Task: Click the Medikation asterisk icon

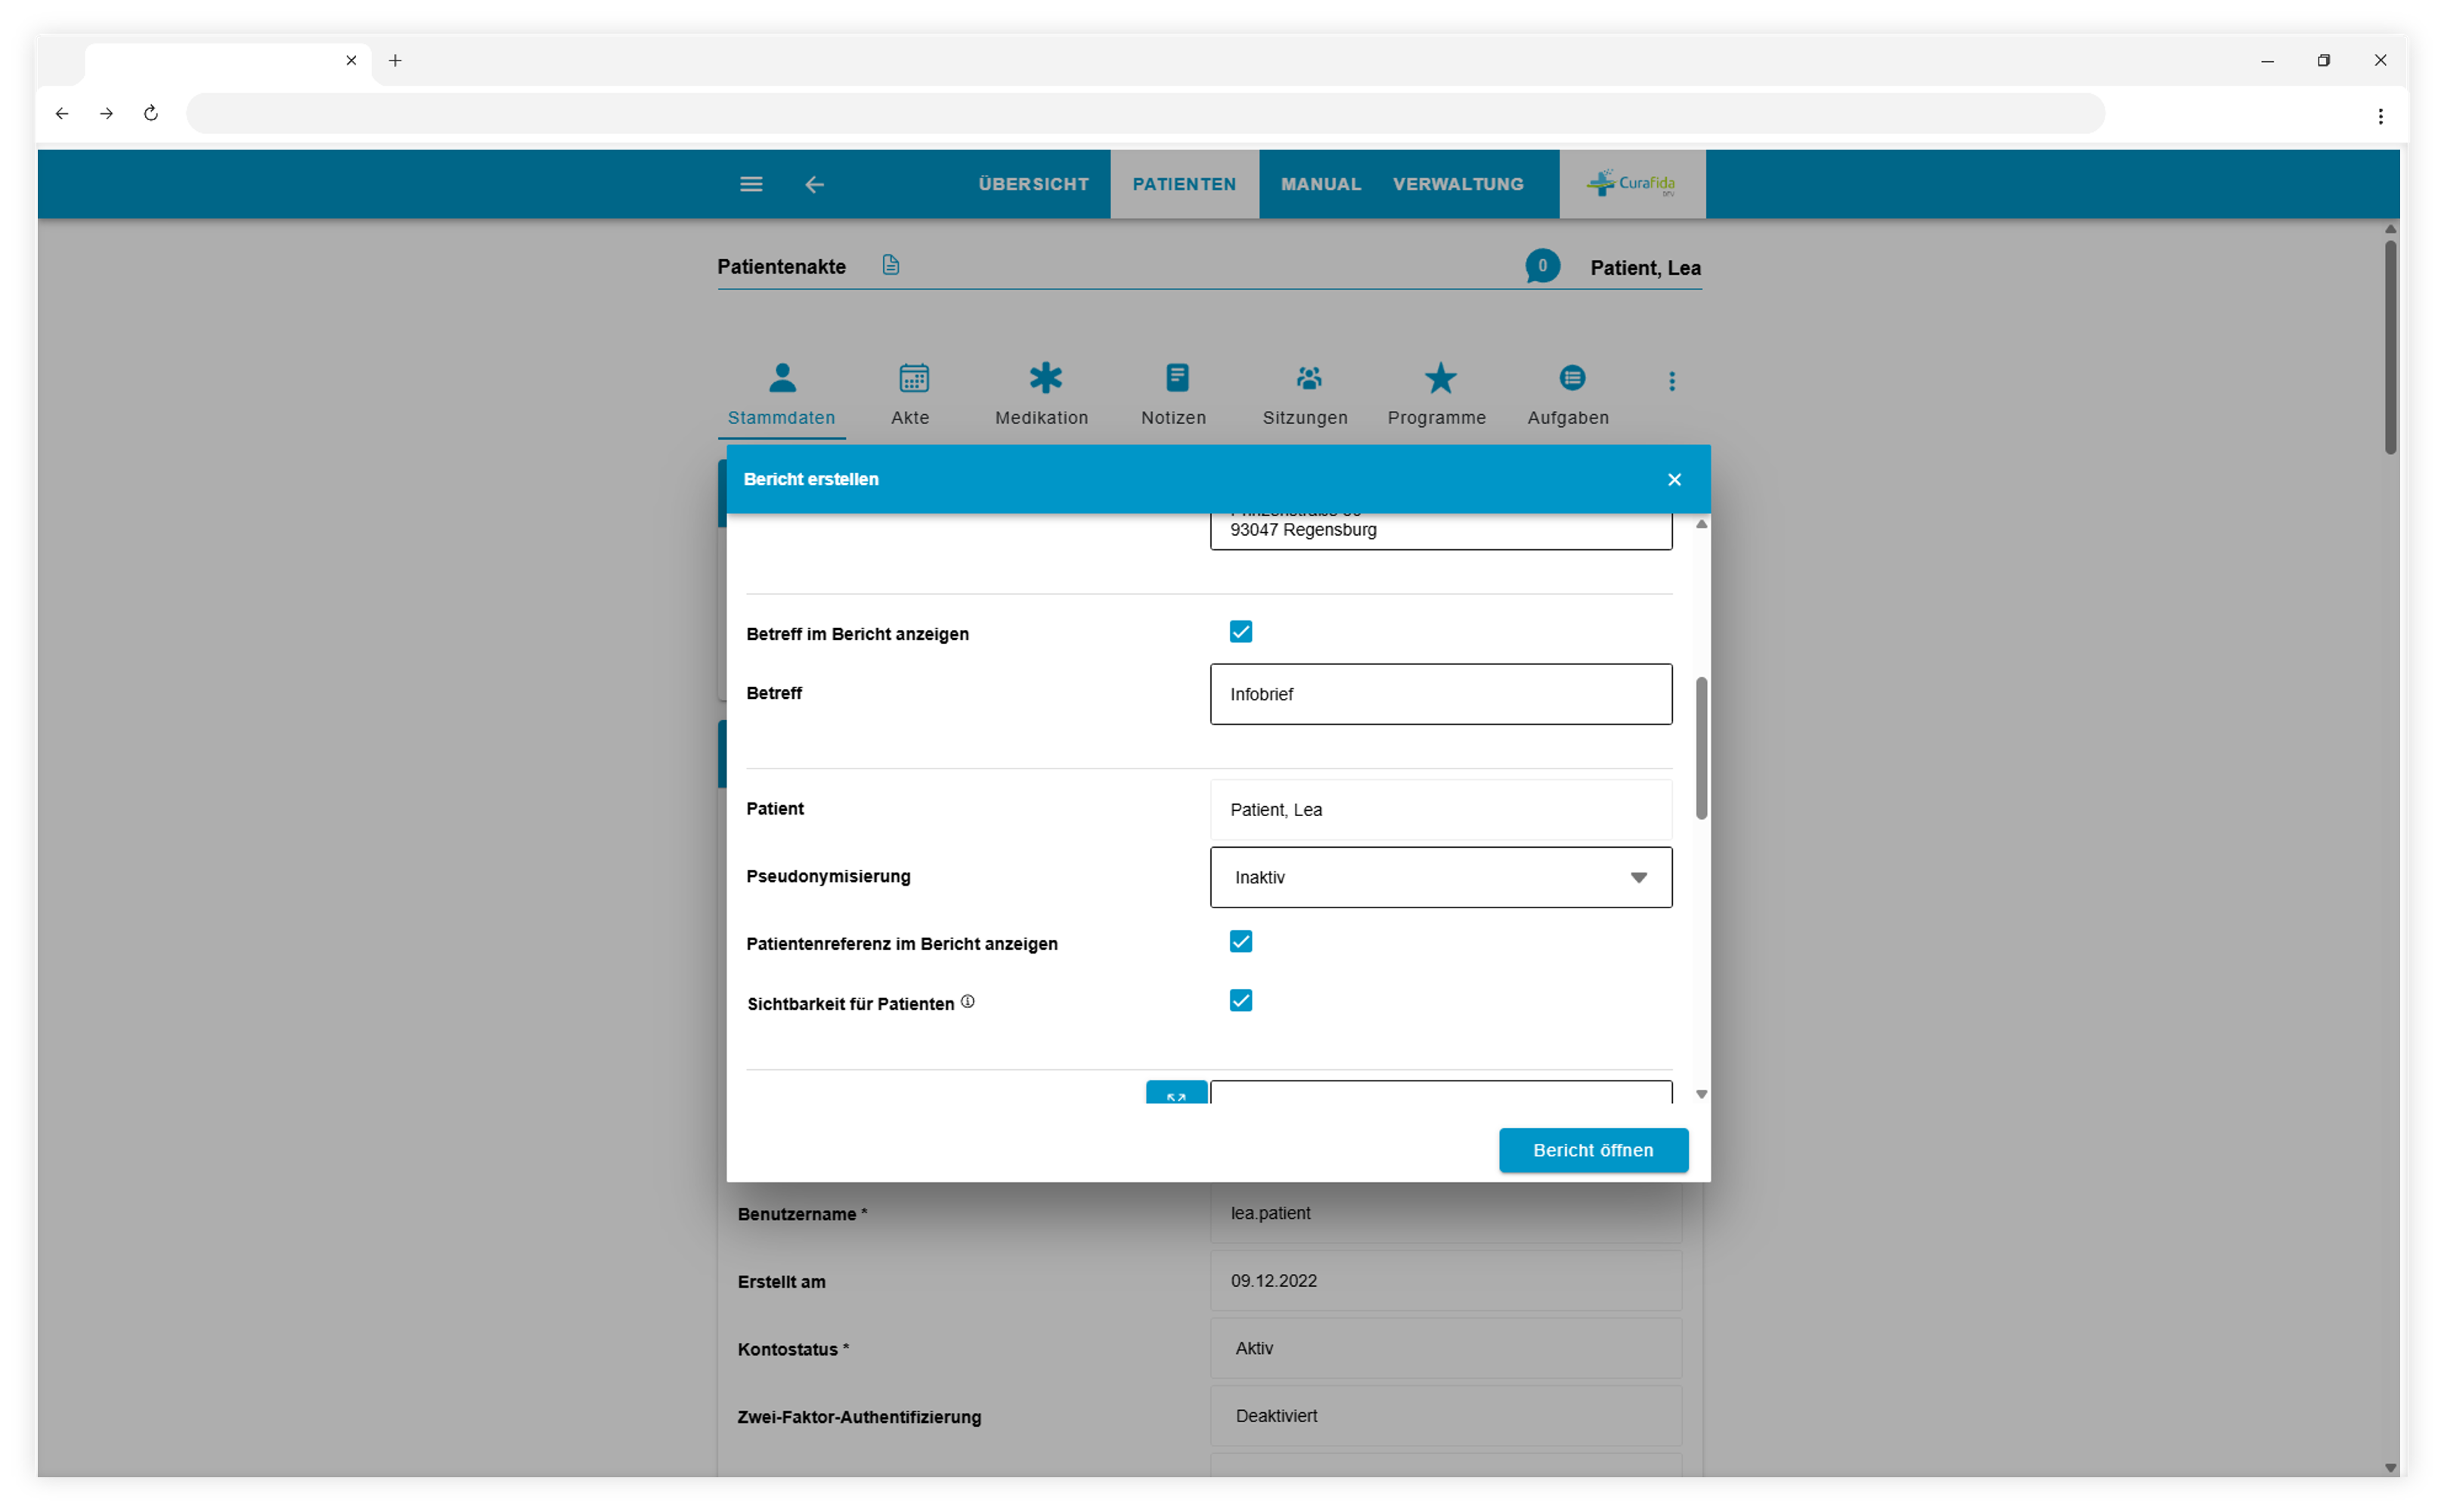Action: coord(1045,378)
